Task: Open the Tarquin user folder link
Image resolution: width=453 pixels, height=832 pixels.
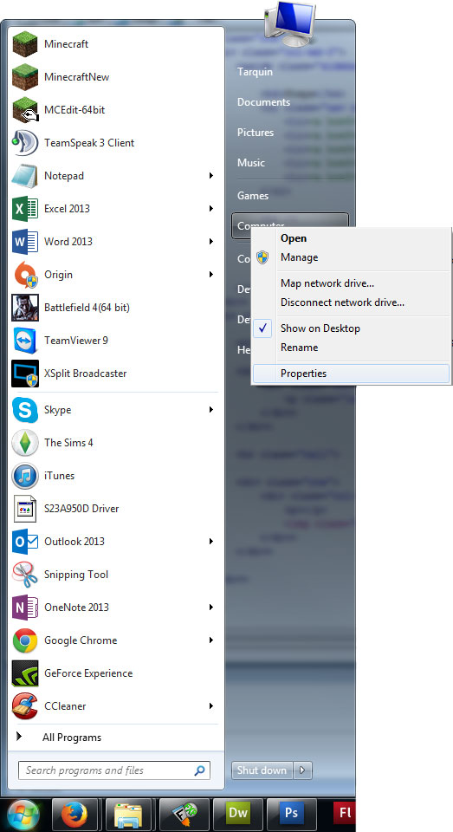Action: pos(256,72)
